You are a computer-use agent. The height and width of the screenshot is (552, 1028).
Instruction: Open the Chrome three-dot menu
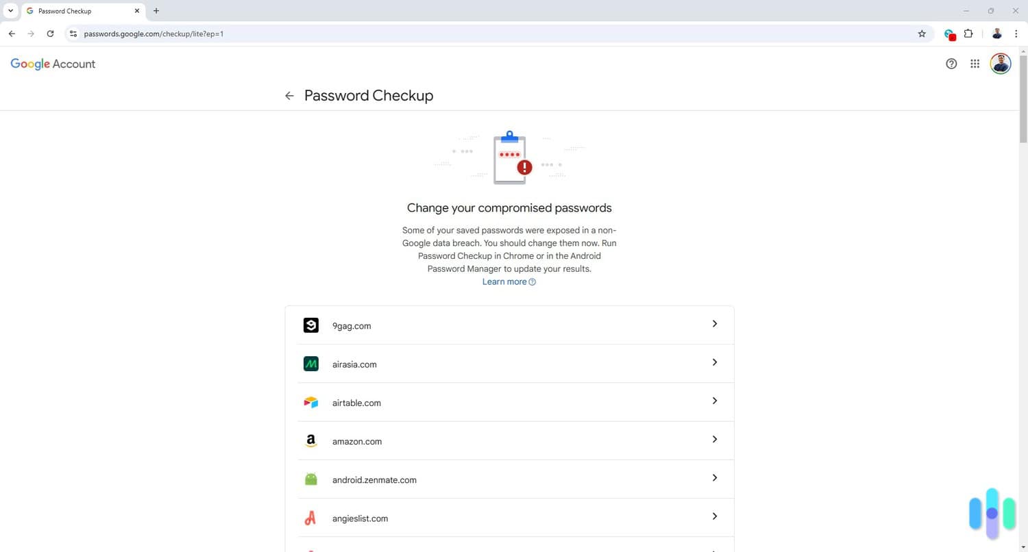pos(1016,34)
